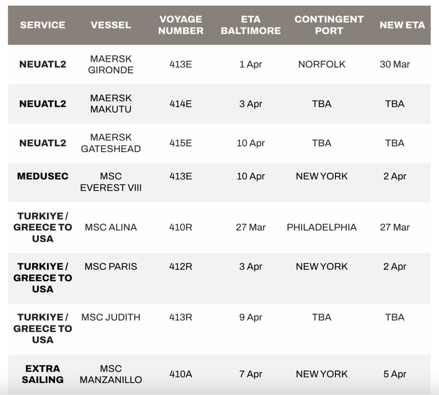Select the NEW ETA column header
Viewport: 439px width, 395px height.
point(402,25)
